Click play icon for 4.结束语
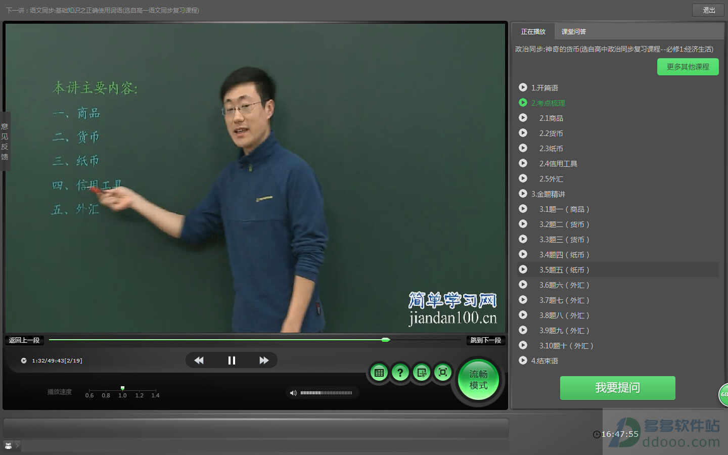The width and height of the screenshot is (728, 455). click(x=523, y=360)
